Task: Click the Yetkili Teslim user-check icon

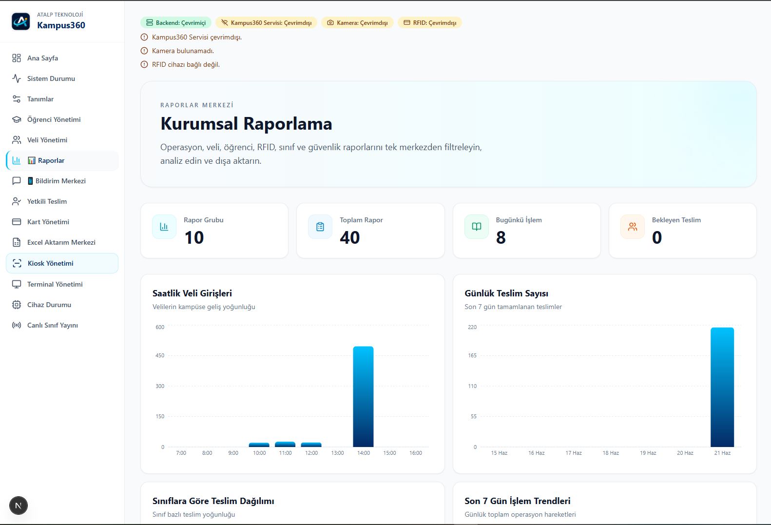Action: (x=17, y=201)
